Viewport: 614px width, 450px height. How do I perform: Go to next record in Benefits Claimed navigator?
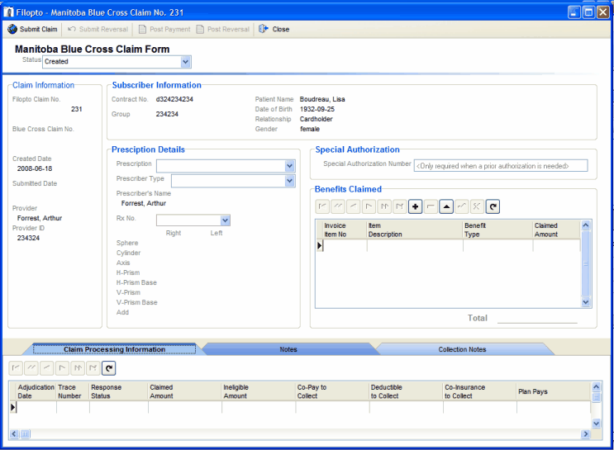[369, 206]
